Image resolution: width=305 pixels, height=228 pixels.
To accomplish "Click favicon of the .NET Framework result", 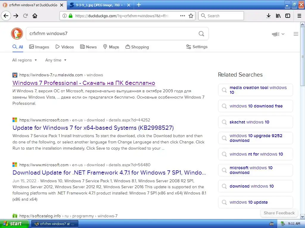I will pos(15,165).
